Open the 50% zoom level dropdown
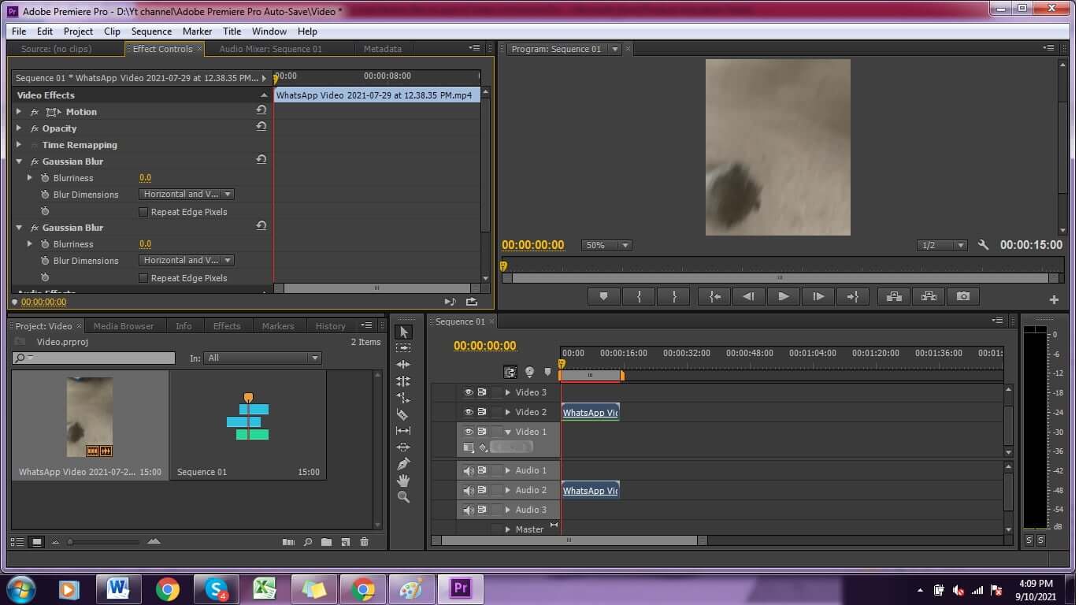The image size is (1079, 605). (606, 245)
